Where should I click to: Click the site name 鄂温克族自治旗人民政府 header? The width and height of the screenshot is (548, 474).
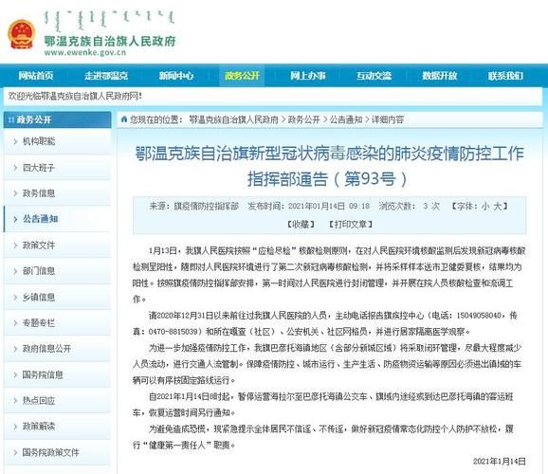(x=110, y=41)
